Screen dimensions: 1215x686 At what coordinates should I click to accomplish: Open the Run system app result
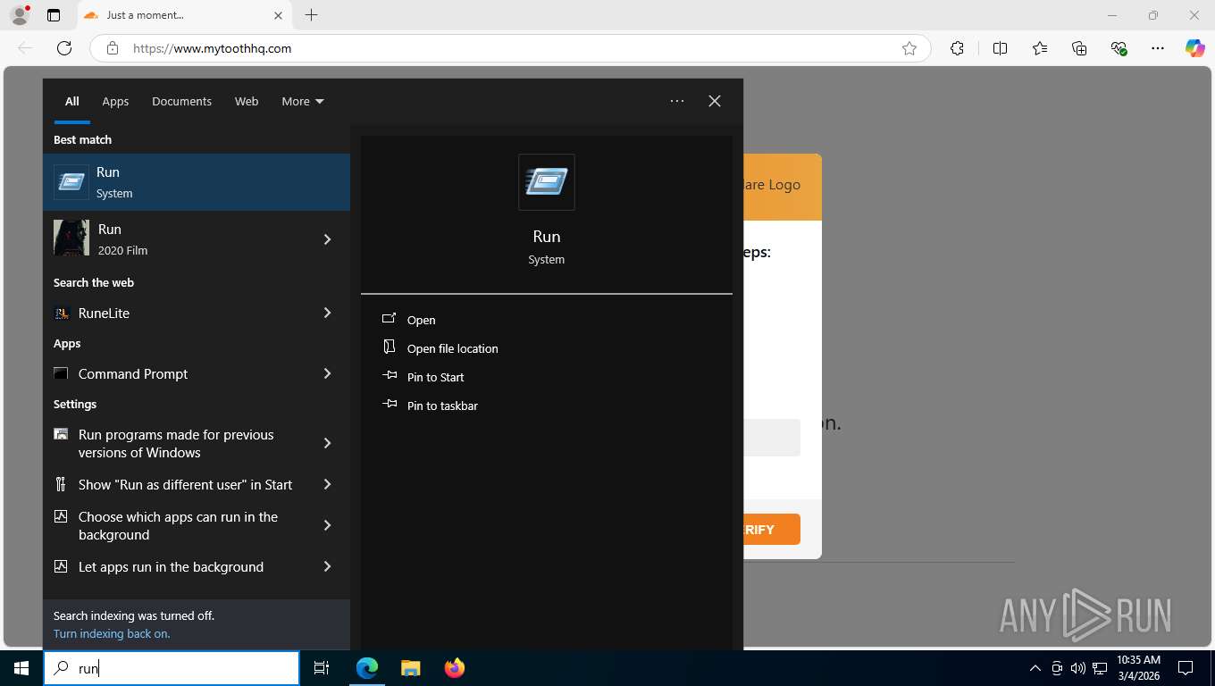point(197,182)
